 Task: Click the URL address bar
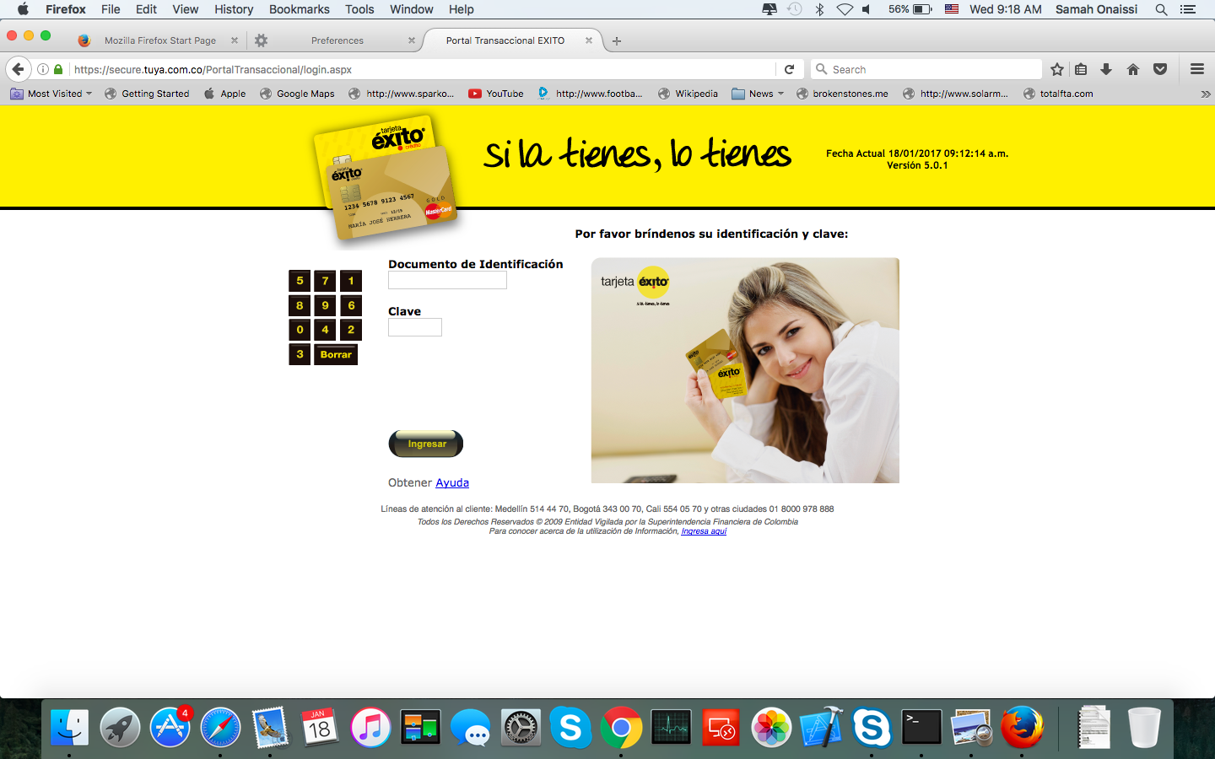tap(422, 69)
